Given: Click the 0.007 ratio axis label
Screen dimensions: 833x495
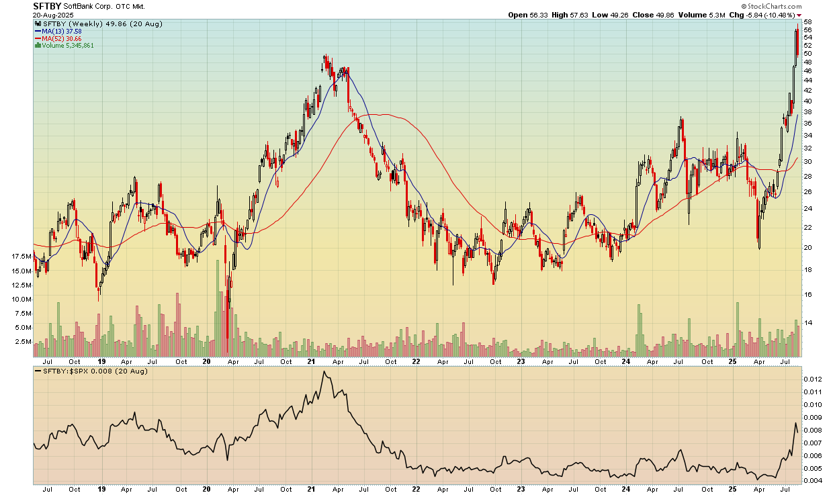Looking at the screenshot, I should point(812,443).
